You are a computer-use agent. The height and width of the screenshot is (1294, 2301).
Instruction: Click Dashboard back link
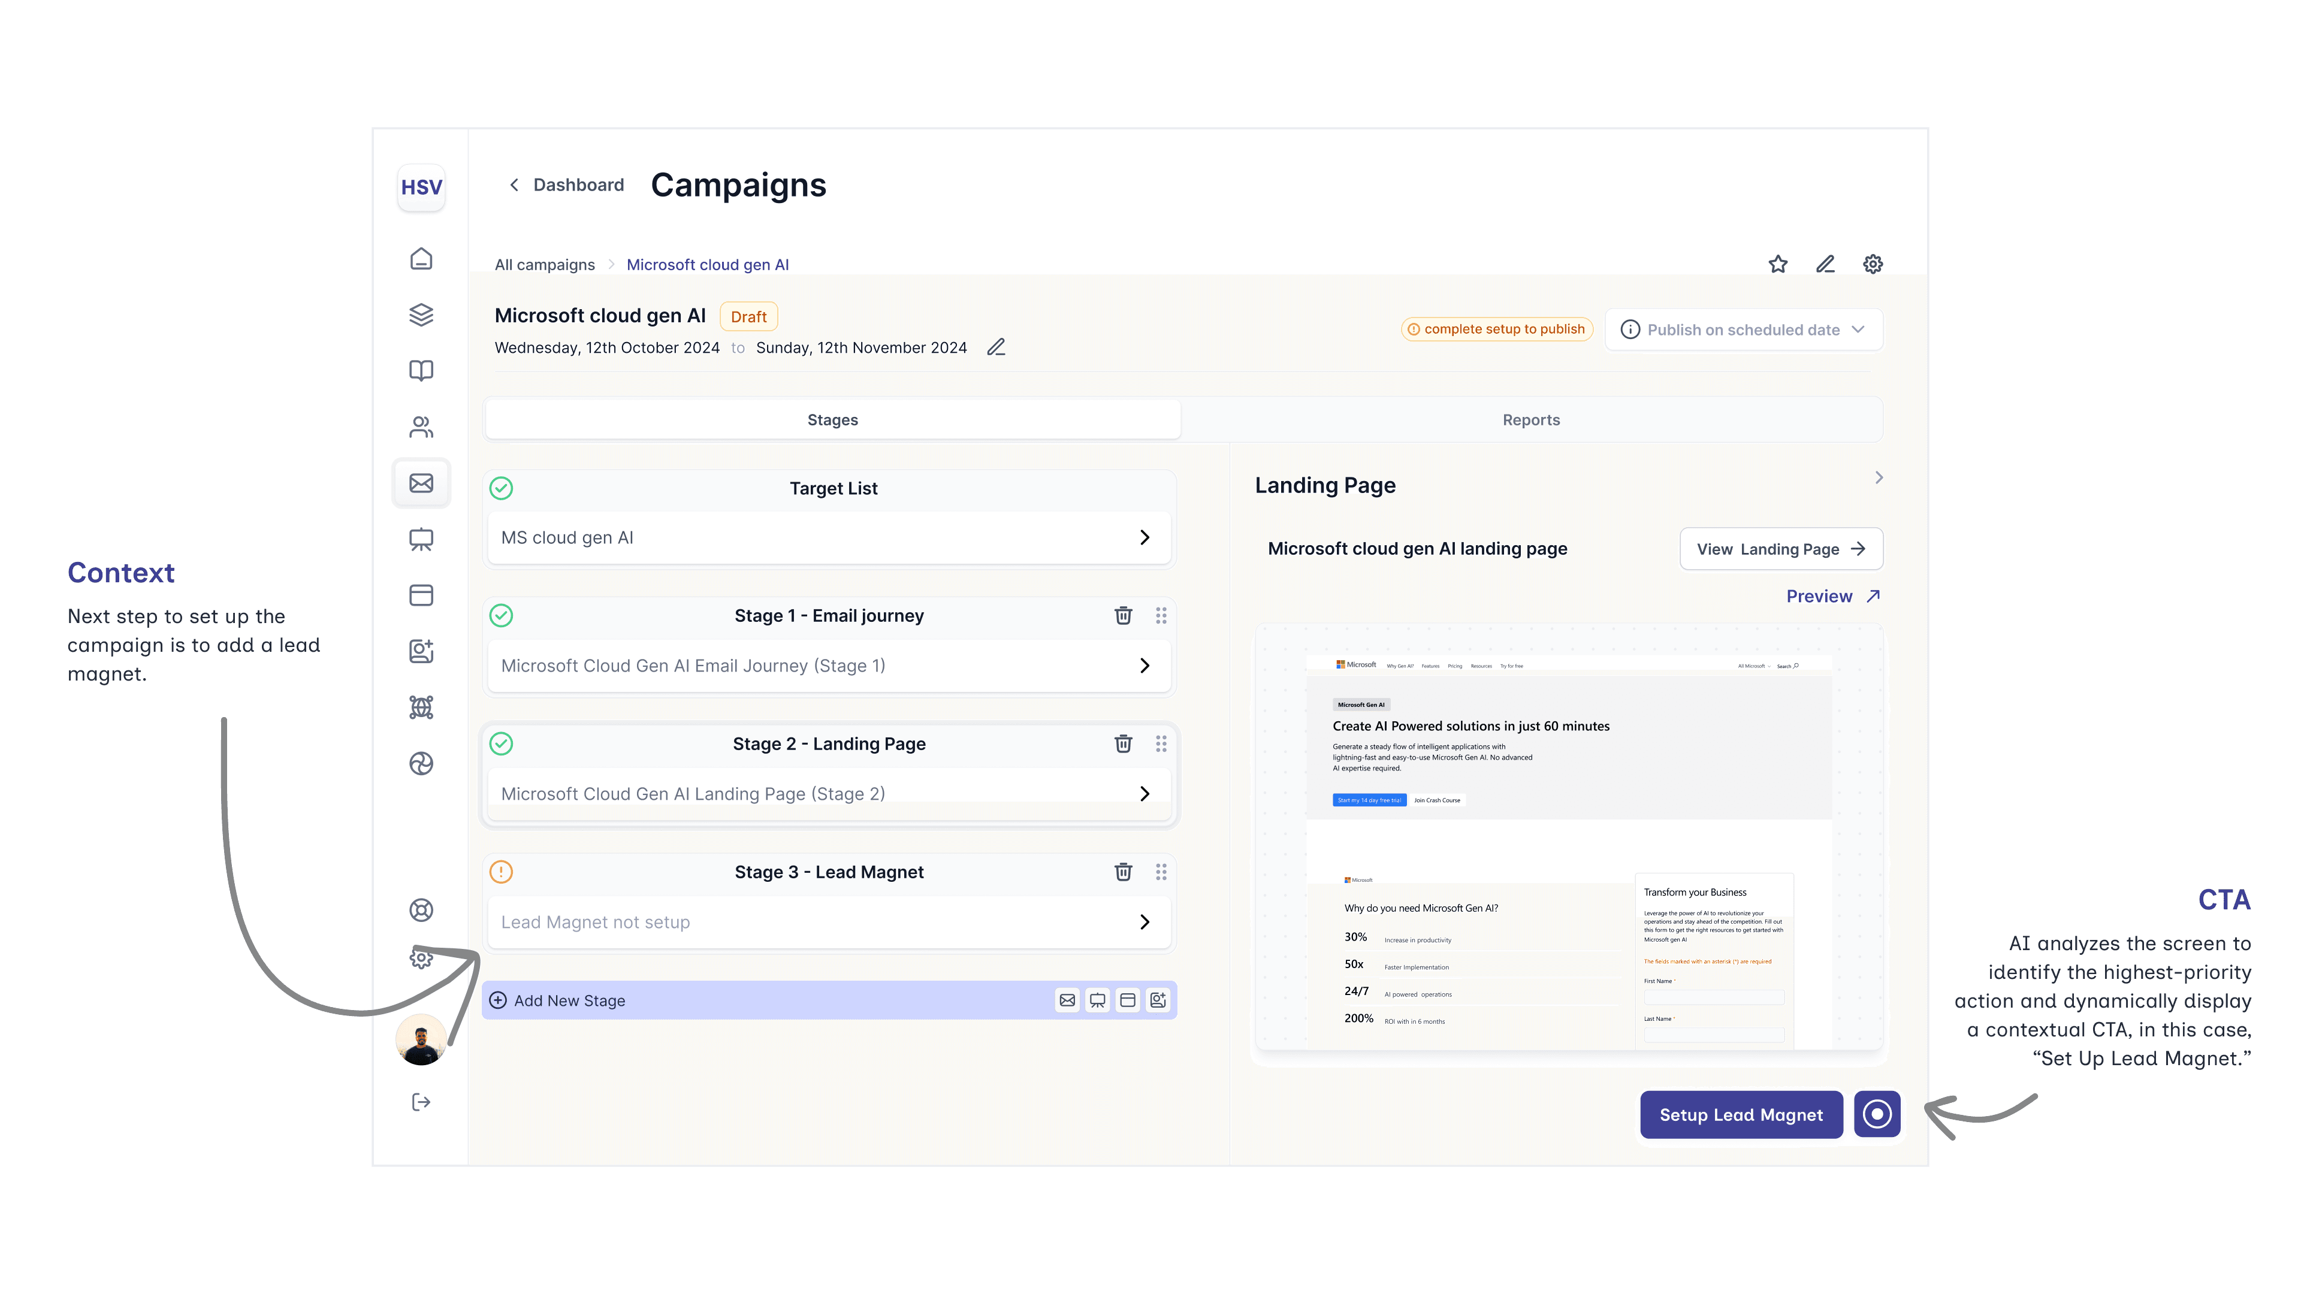578,185
